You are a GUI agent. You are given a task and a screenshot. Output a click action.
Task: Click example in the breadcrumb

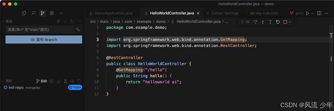click(x=144, y=22)
